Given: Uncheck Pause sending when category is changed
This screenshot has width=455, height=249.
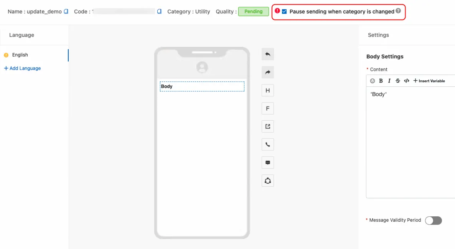Looking at the screenshot, I should point(284,12).
